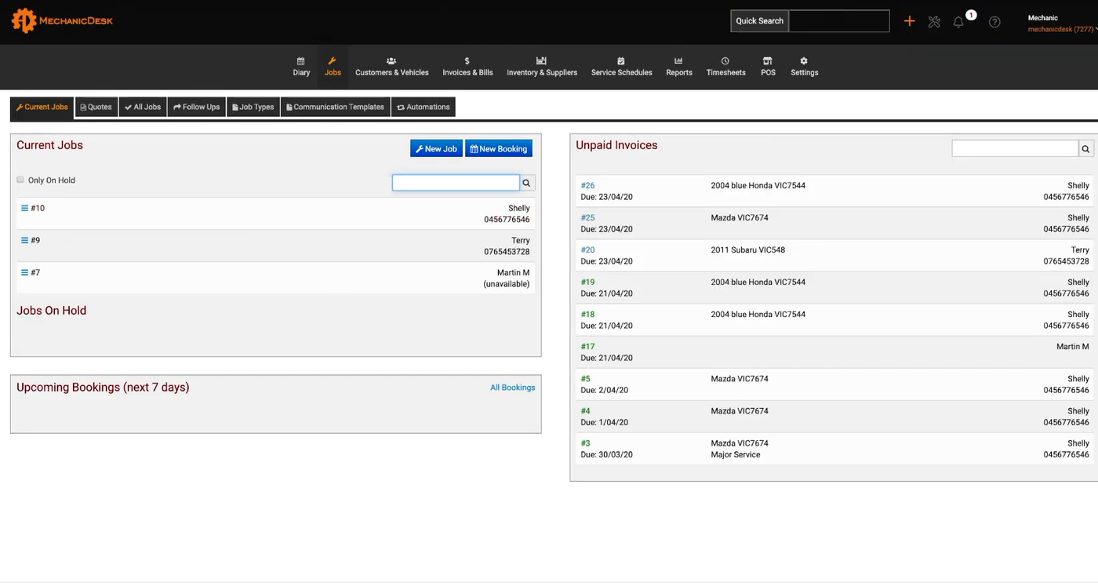The image size is (1098, 583).
Task: Open menu icon for job #10
Action: coord(24,208)
